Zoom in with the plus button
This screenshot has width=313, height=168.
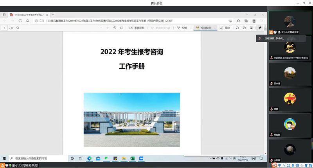point(108,28)
